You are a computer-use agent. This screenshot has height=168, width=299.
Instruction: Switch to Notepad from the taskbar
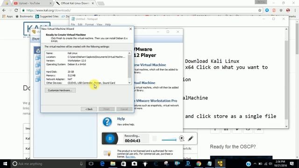209,164
